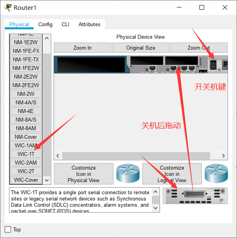
Task: Select the NM-Cover module
Action: point(26,137)
